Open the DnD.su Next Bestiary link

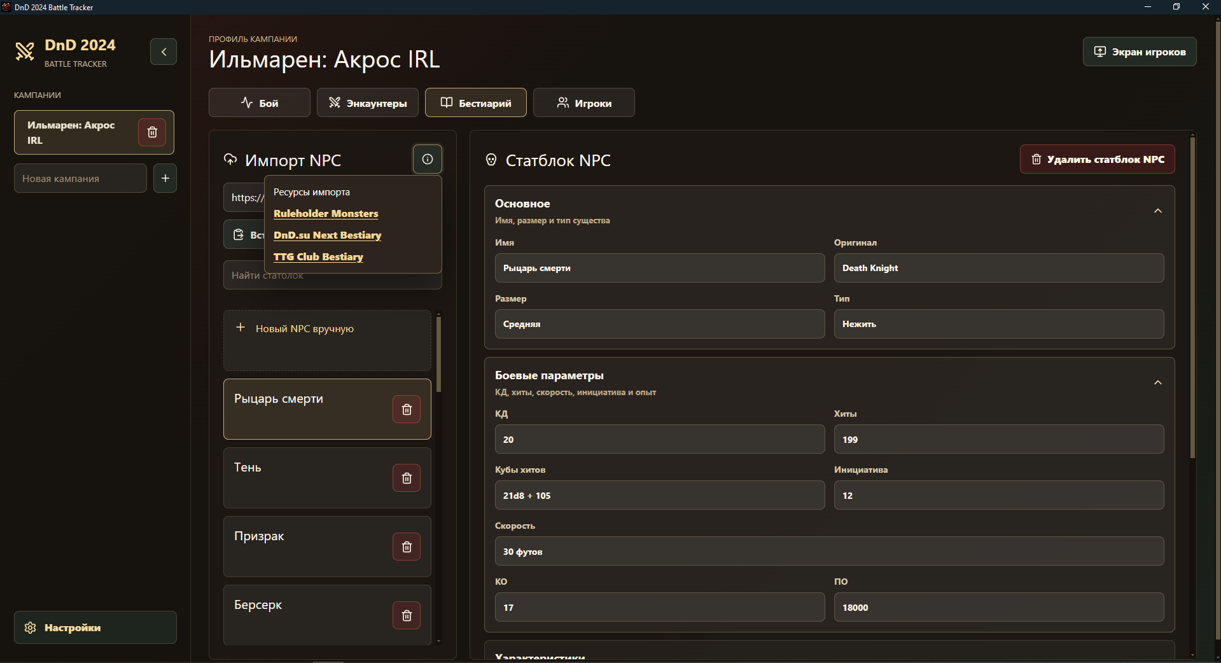328,235
